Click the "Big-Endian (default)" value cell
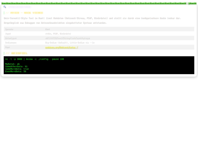Viewport: 198px width, 148px height. 119,43
